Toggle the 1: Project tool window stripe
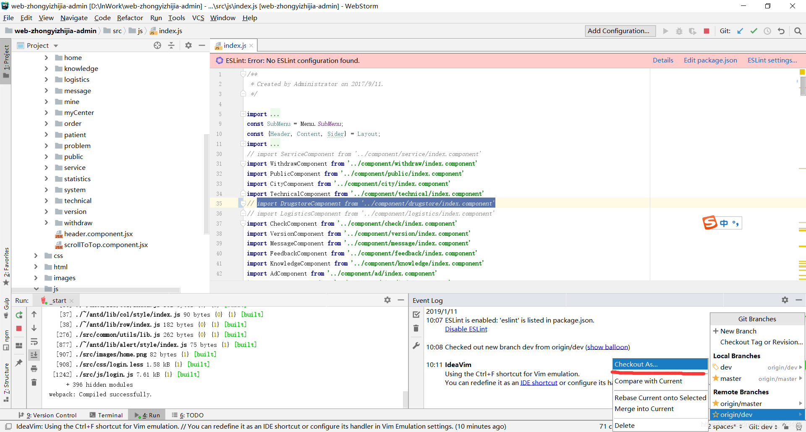Screen dimensions: 806x432 [6, 62]
